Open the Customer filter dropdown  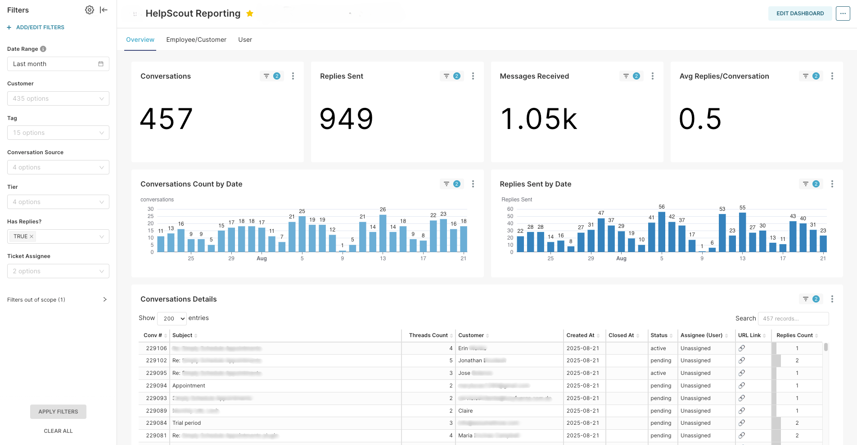point(58,98)
